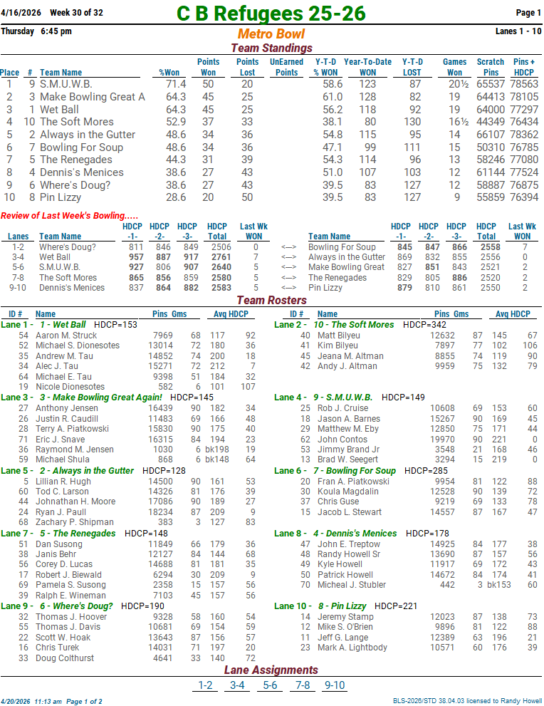Select bowler Jacob L. Stewart
This screenshot has width=544, height=706.
350,512
